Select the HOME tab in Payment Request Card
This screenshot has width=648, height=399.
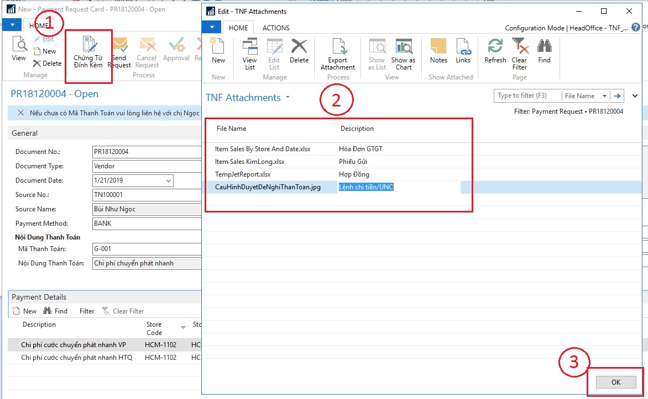tap(39, 25)
